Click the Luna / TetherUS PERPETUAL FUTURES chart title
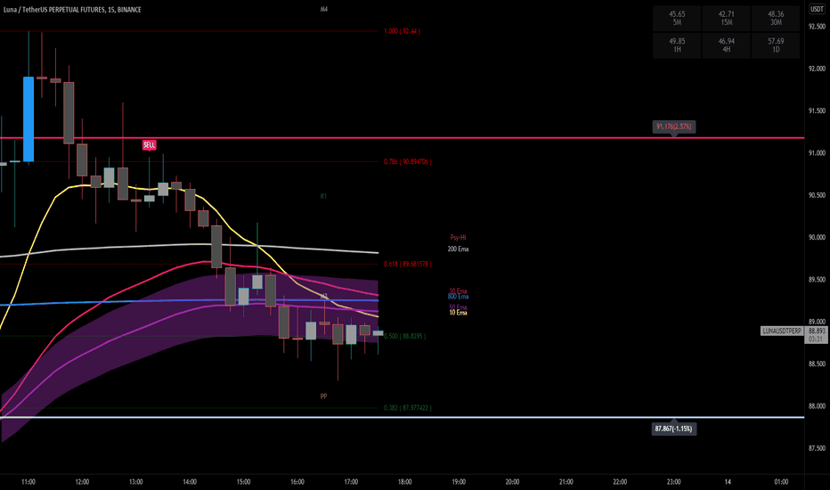 pos(72,10)
